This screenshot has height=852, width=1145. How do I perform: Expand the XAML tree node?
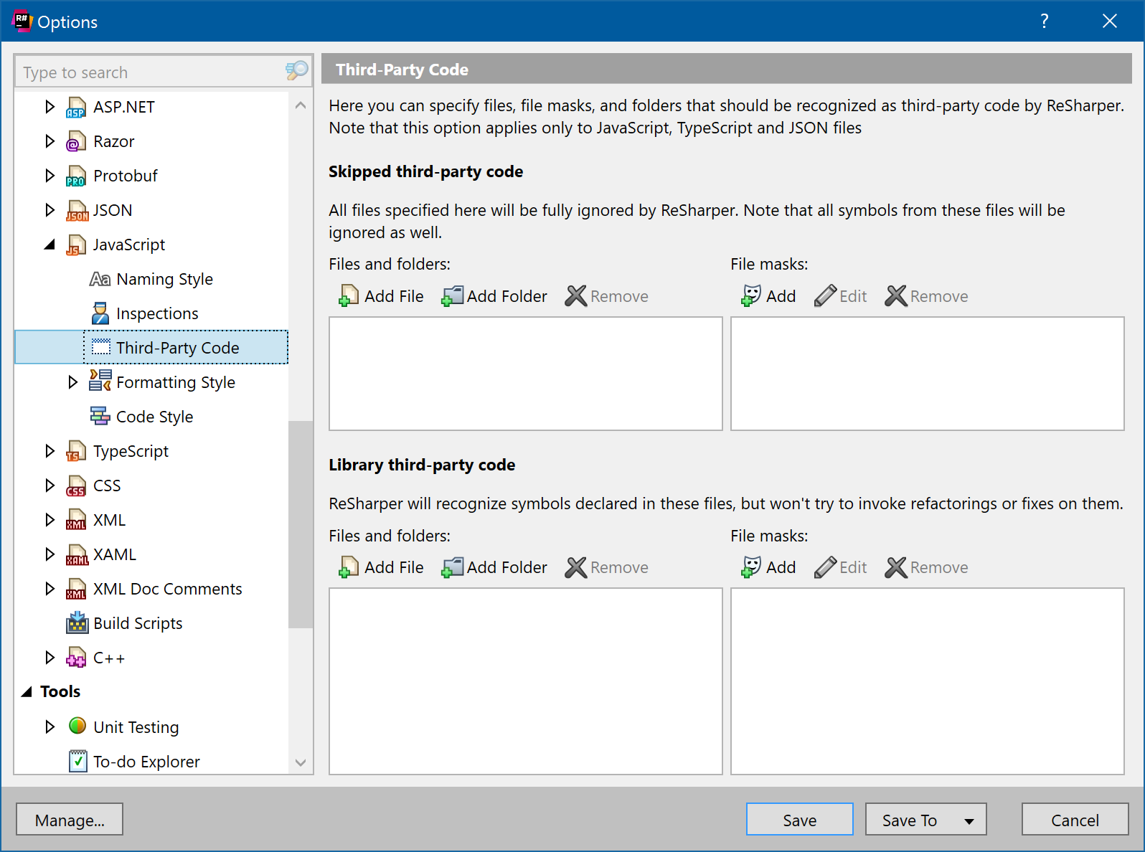(50, 554)
